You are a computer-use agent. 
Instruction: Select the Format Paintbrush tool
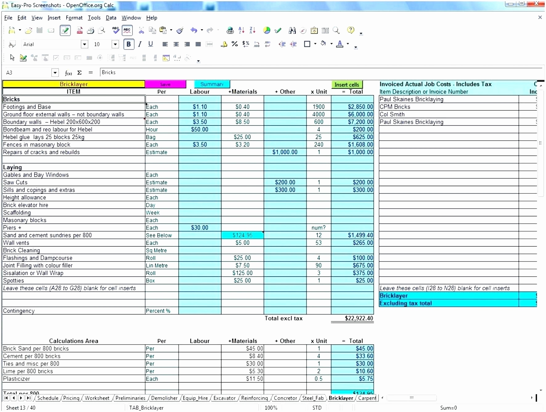click(x=180, y=31)
